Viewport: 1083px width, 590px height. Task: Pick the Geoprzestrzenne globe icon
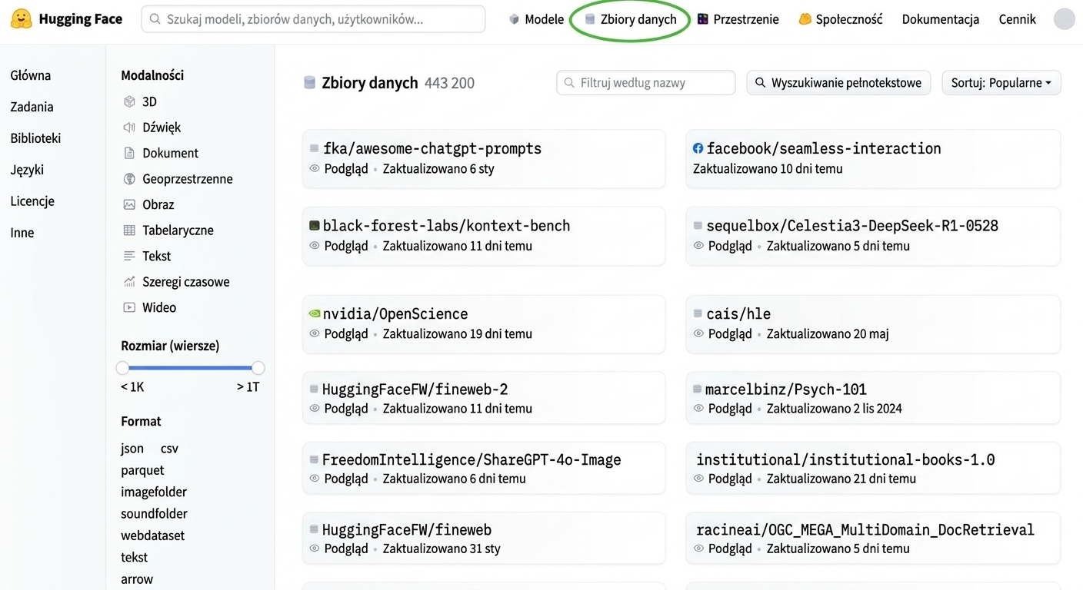[x=129, y=179]
